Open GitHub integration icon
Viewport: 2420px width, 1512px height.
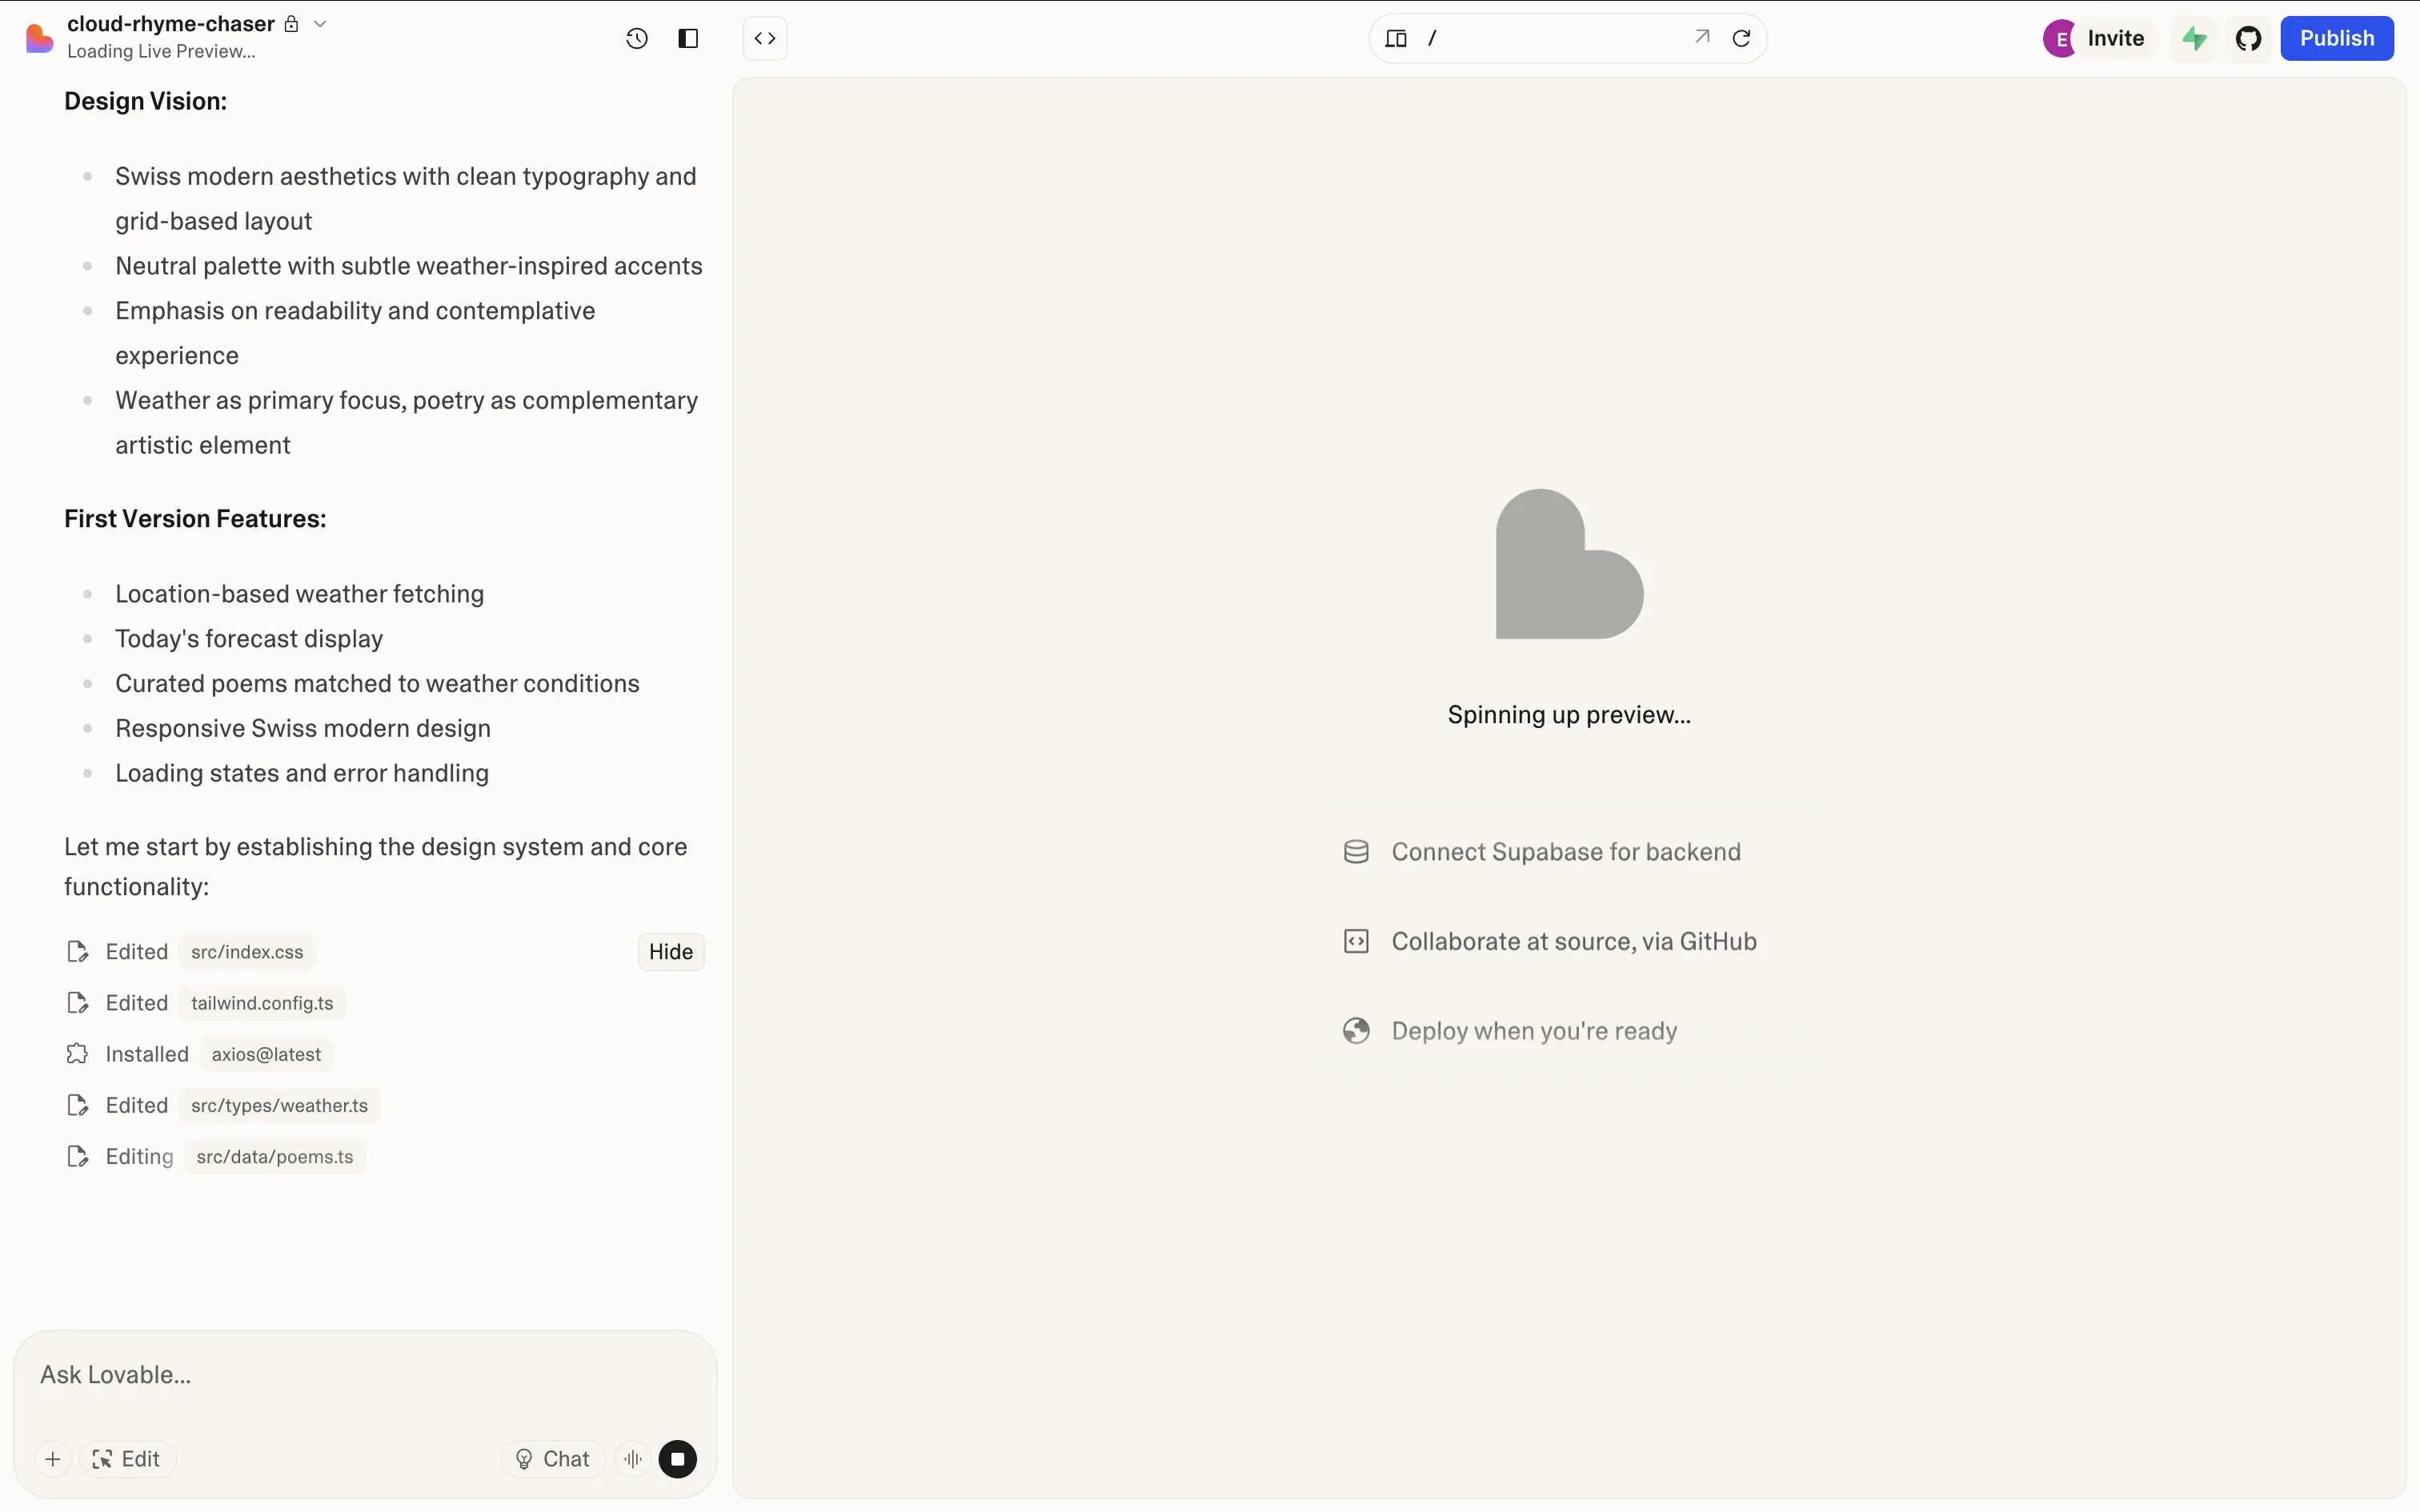[x=2249, y=38]
